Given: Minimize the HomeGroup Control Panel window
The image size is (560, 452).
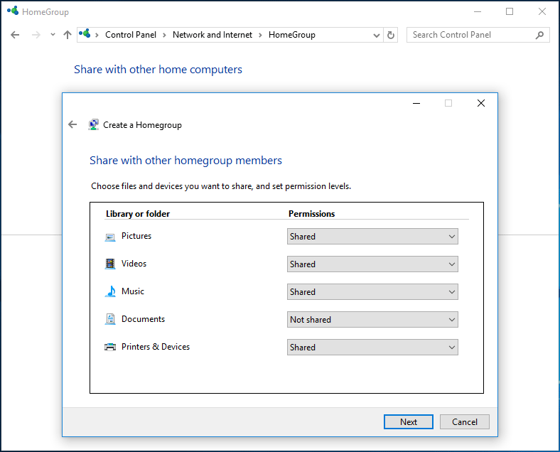Looking at the screenshot, I should (478, 11).
